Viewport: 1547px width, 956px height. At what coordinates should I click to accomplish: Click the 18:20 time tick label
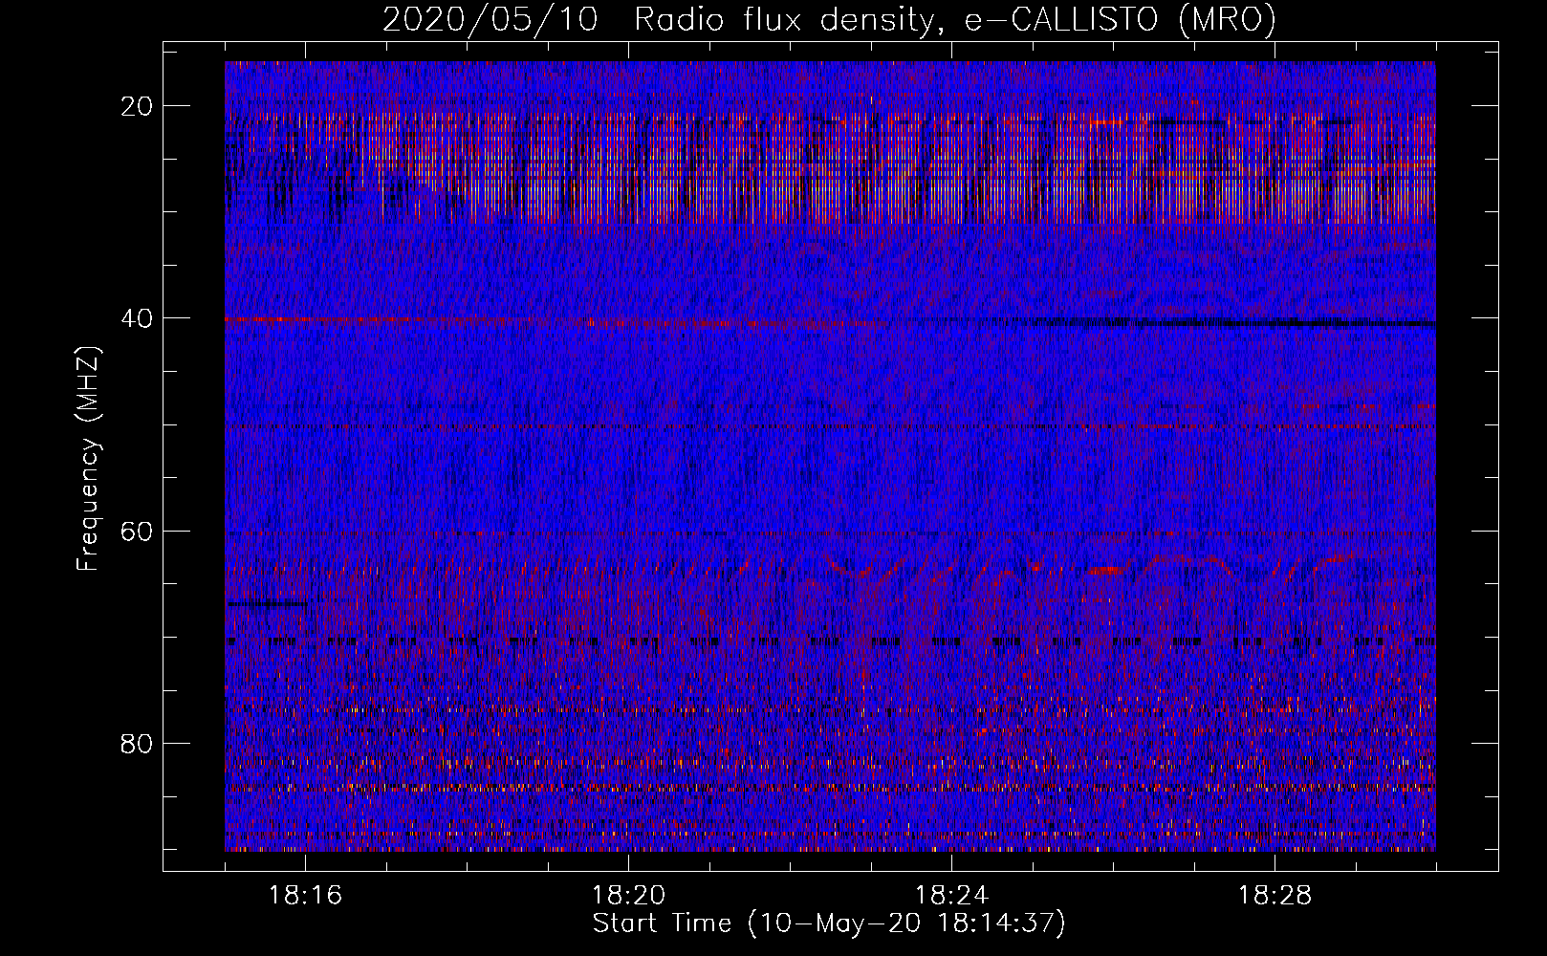(x=628, y=896)
